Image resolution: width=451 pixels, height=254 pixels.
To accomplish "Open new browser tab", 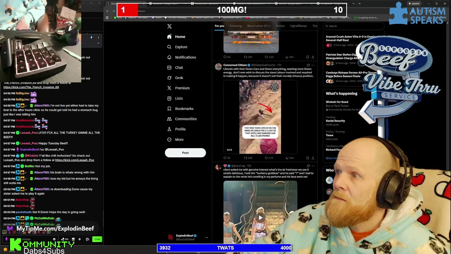I will tap(359, 4).
